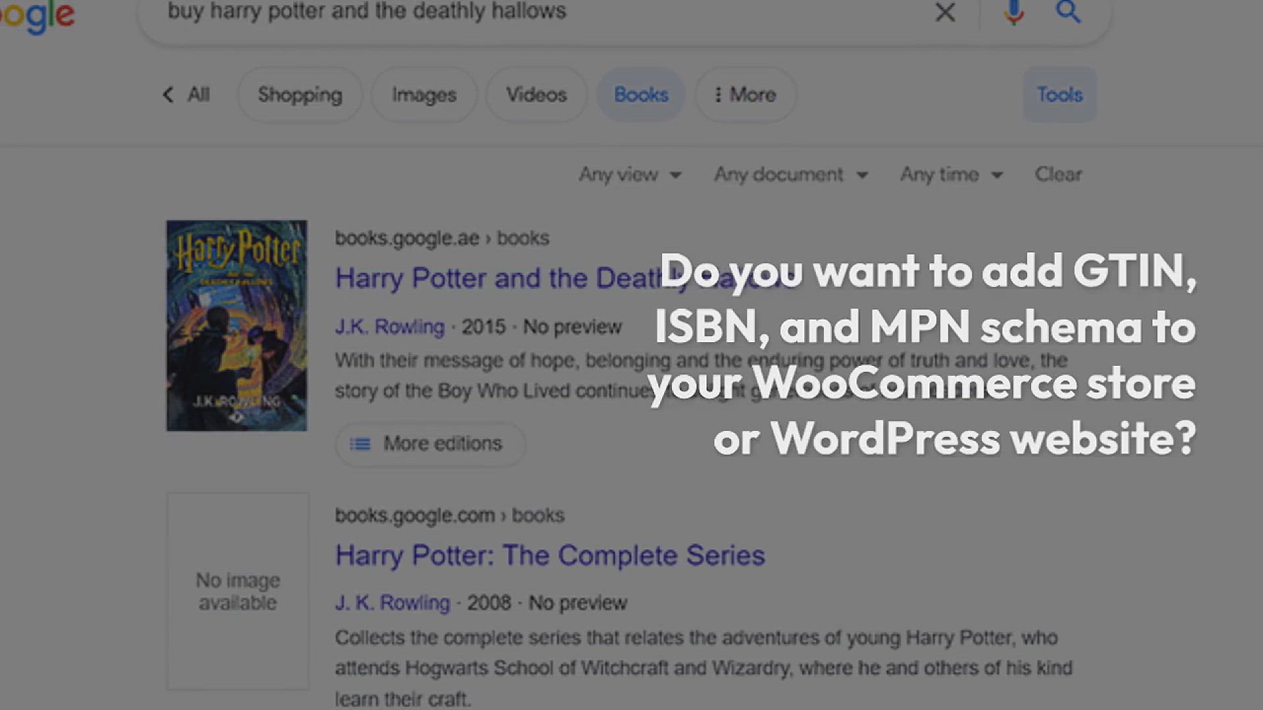Open Harry Potter: The Complete Series result
Image resolution: width=1263 pixels, height=710 pixels.
(x=550, y=556)
